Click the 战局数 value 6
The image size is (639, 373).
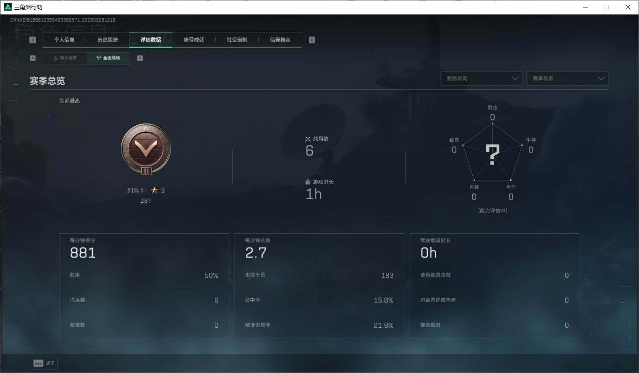click(x=309, y=151)
